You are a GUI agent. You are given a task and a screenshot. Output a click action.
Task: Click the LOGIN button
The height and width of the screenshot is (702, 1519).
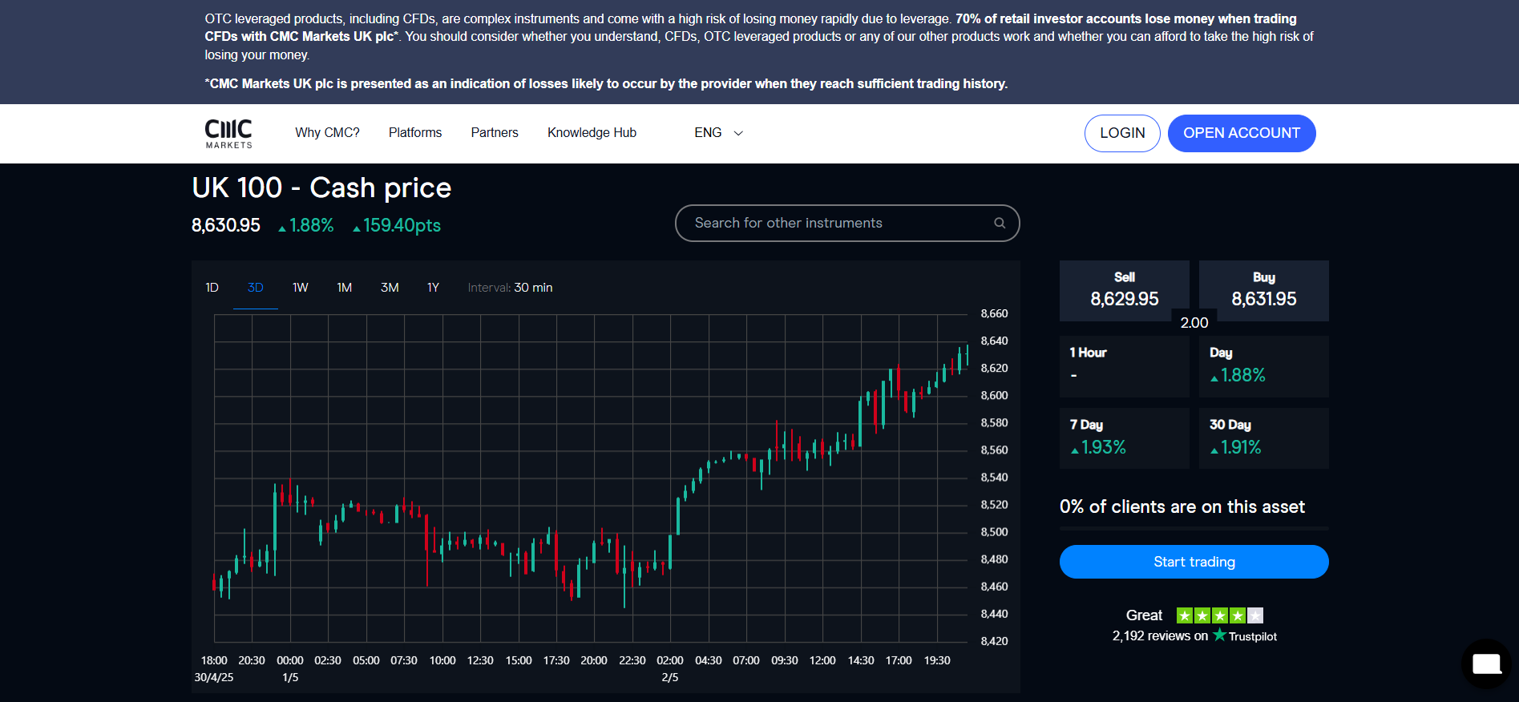[x=1121, y=133]
